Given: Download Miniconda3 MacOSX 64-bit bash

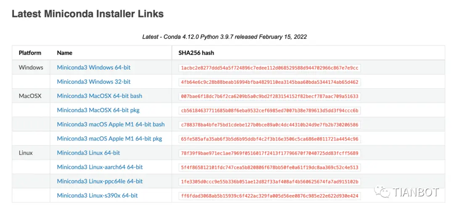Looking at the screenshot, I should click(x=99, y=96).
